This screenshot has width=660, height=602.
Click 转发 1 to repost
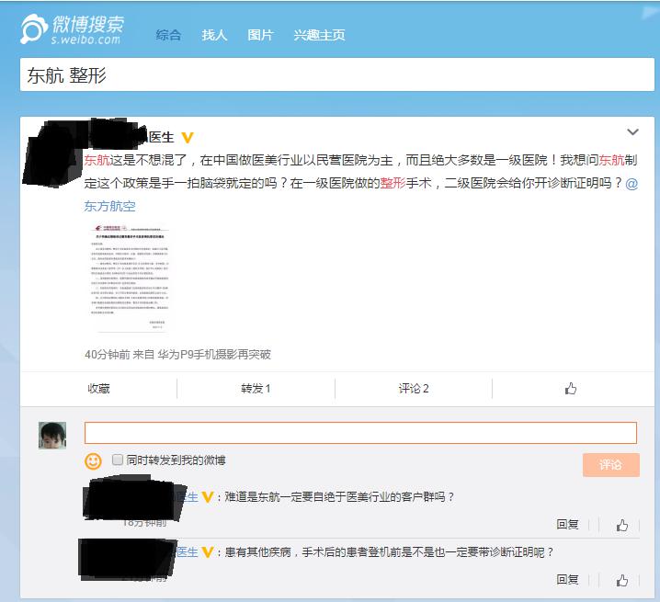pos(256,389)
